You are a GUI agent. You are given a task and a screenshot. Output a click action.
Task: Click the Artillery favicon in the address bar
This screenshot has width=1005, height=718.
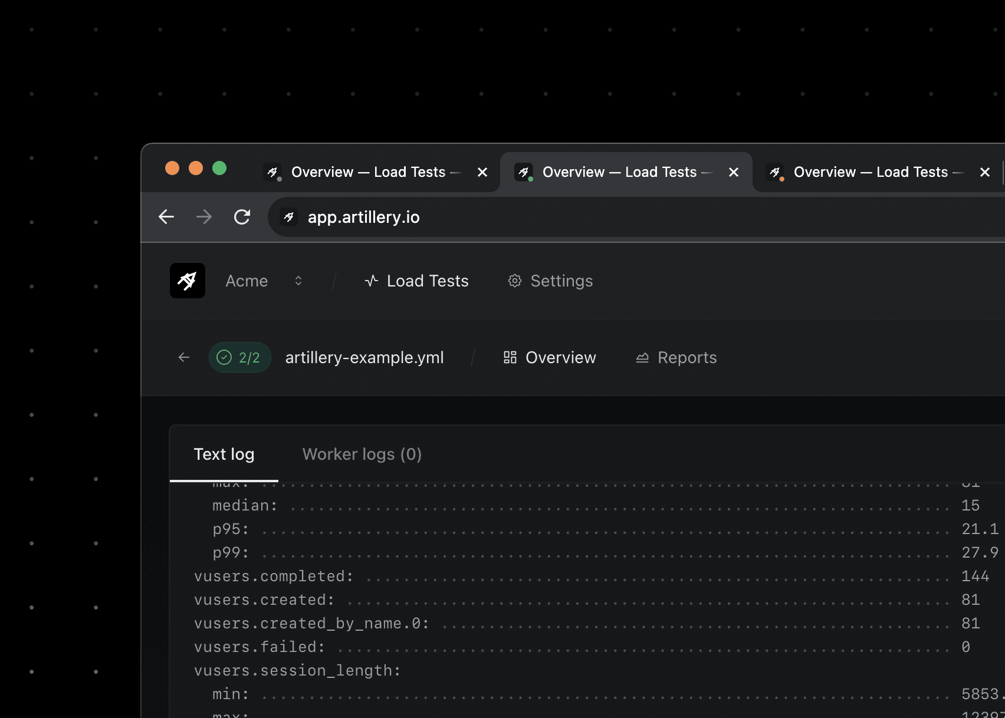point(289,217)
